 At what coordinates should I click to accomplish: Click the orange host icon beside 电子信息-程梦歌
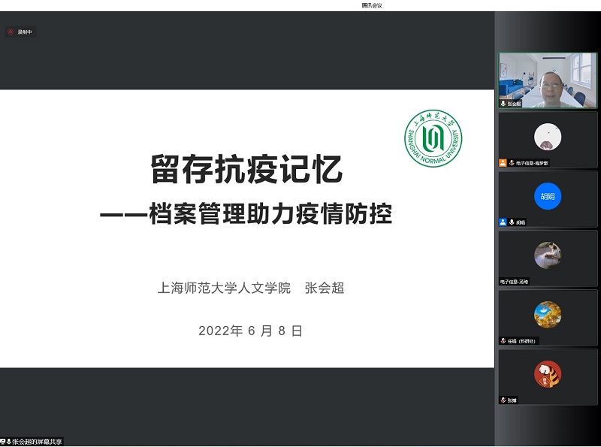[503, 162]
